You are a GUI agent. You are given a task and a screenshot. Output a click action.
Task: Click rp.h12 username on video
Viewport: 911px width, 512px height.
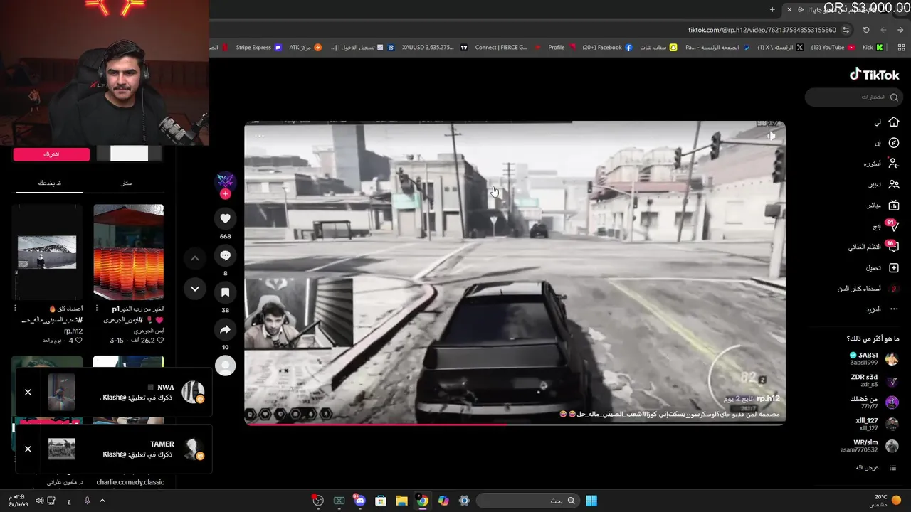[x=768, y=399]
